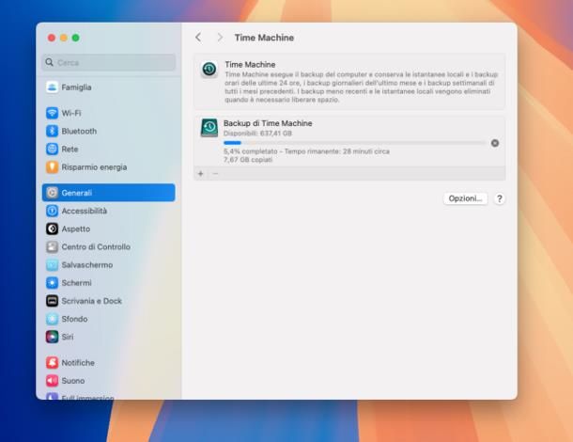The height and width of the screenshot is (442, 573).
Task: Select the Generali gear icon
Action: [52, 193]
